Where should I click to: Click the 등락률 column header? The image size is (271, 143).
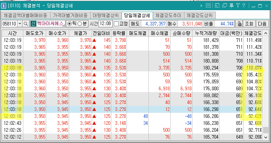point(119,33)
